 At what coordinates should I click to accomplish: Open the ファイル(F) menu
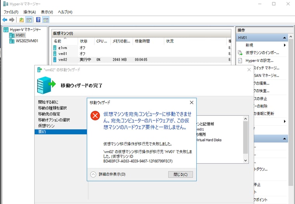click(x=11, y=12)
